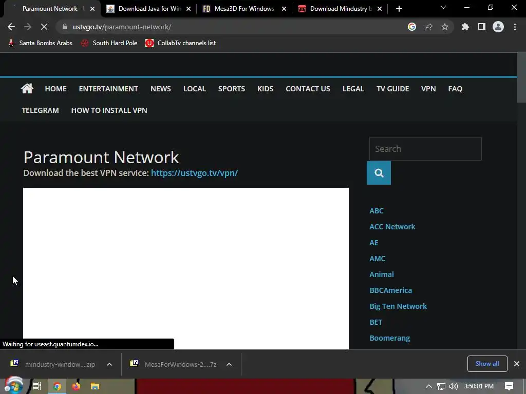Close the Download Java tab
The width and height of the screenshot is (526, 394).
click(x=189, y=9)
